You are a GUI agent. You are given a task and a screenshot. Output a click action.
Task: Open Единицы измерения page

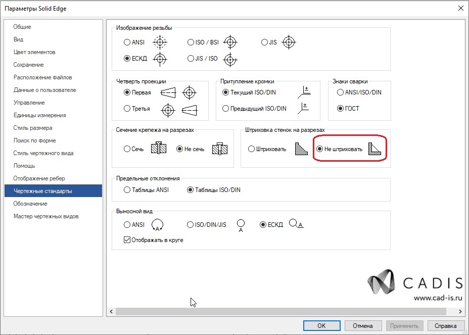[53, 115]
